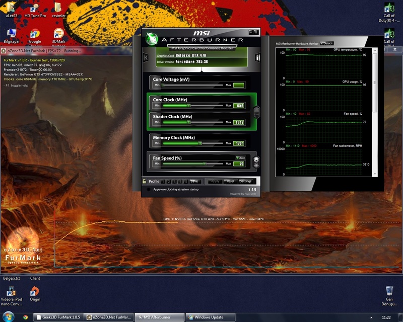Viewport: 403px width, 322px height.
Task: Click the Hardware Monitor scroll up arrow
Action: pos(375,51)
